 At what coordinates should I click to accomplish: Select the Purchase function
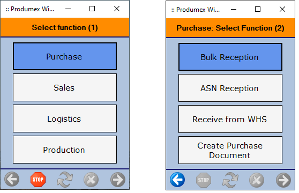click(65, 56)
